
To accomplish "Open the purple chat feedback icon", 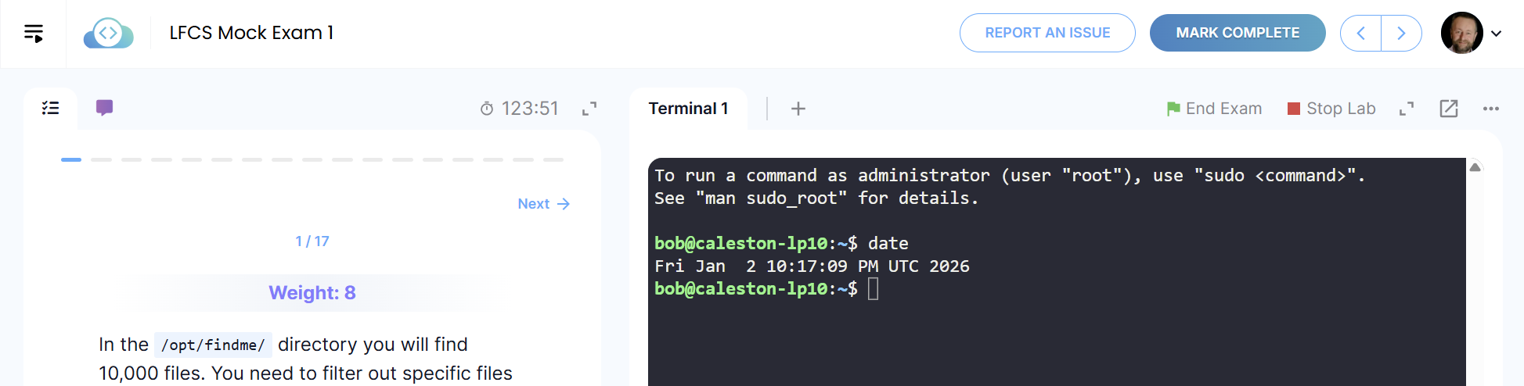I will [104, 108].
